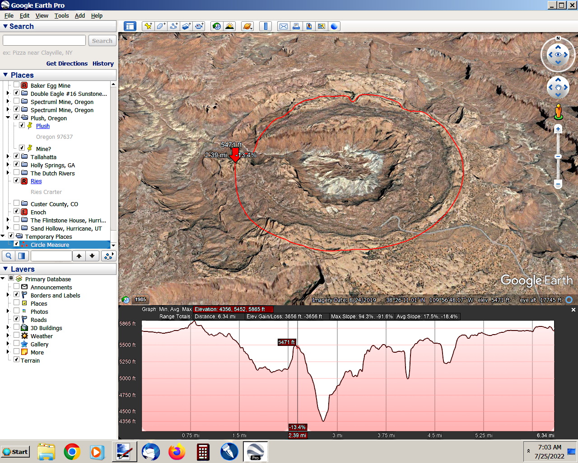This screenshot has height=463, width=578.
Task: Click the Street View pegman icon
Action: click(x=559, y=112)
